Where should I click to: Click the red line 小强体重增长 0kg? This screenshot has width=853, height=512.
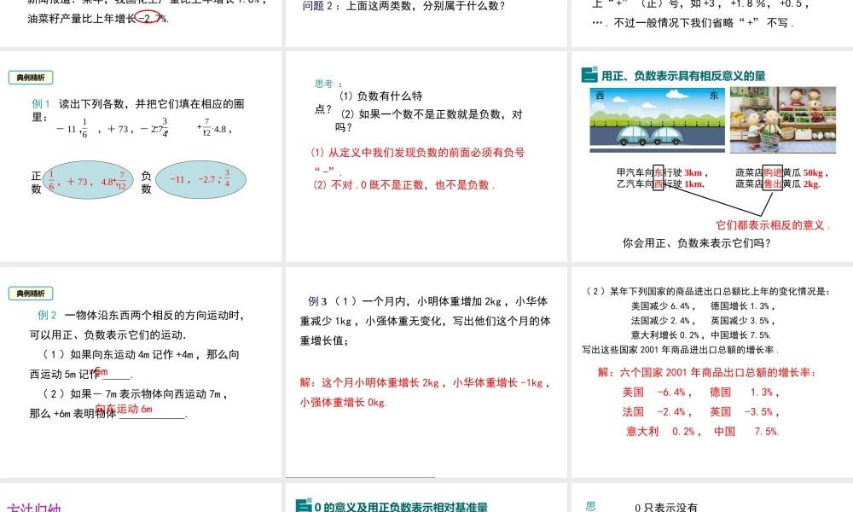[343, 403]
